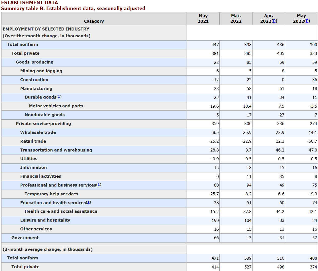
Task: Follow footnote 1 beside Education and health services
Action: click(x=88, y=202)
